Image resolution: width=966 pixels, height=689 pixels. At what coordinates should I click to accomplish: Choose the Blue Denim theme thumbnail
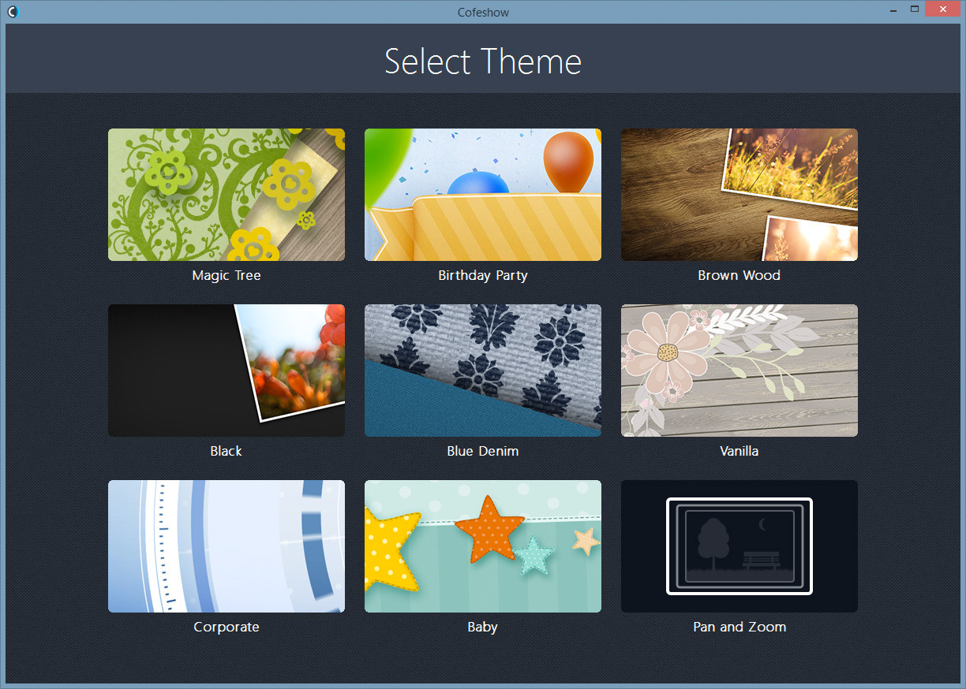(483, 371)
